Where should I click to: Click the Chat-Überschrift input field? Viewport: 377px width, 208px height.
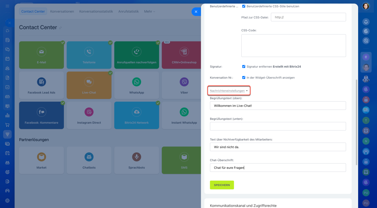278,168
